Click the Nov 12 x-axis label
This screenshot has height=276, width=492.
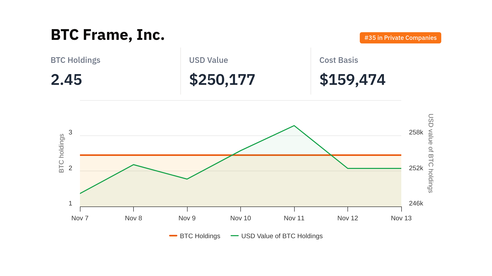348,218
